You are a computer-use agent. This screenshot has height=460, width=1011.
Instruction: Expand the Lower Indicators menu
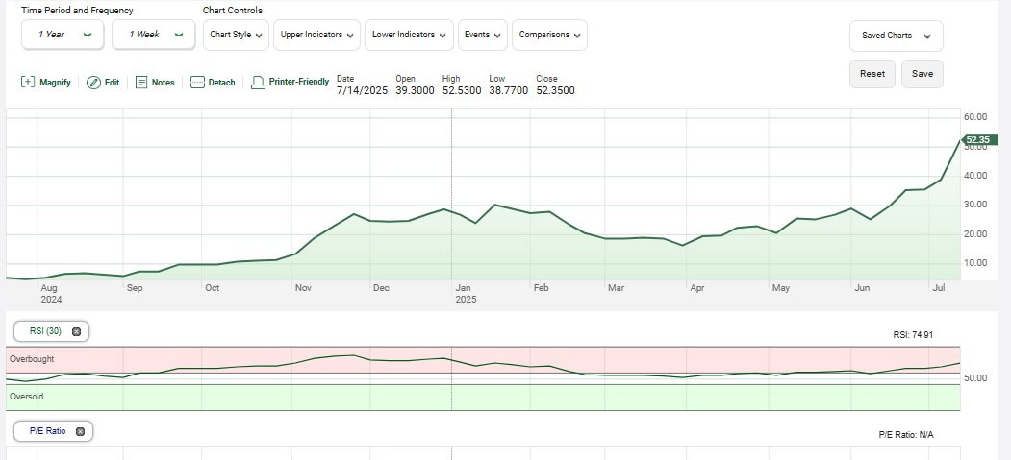pos(409,35)
